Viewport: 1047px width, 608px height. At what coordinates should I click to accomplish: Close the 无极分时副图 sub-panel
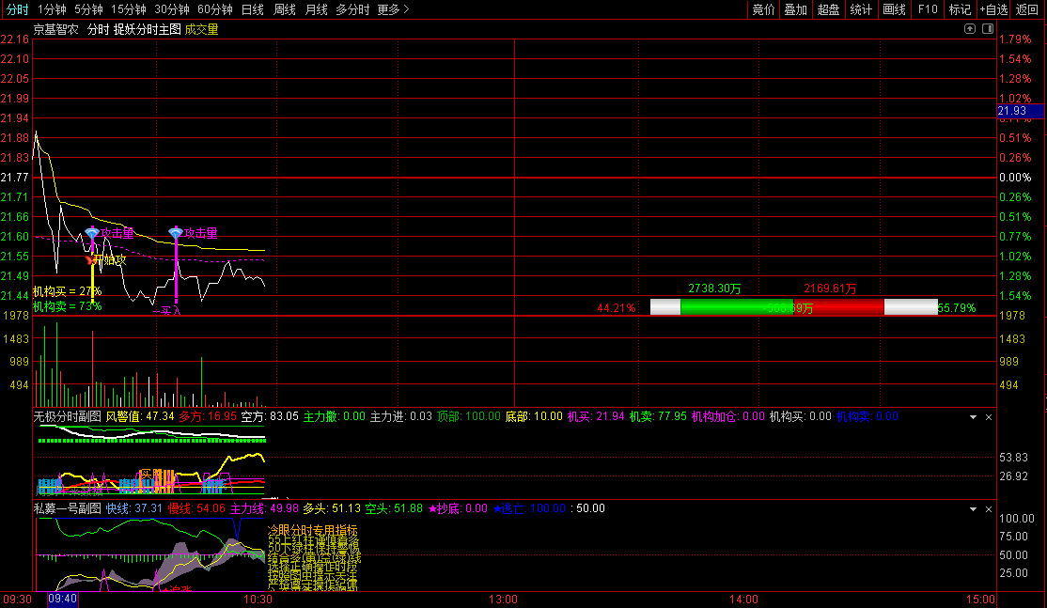point(989,417)
